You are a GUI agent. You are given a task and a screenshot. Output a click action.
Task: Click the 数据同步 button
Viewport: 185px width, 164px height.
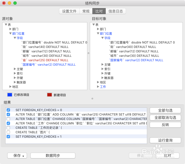tap(53, 155)
